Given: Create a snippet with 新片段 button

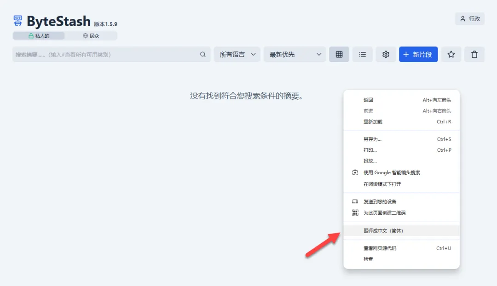Looking at the screenshot, I should 418,54.
